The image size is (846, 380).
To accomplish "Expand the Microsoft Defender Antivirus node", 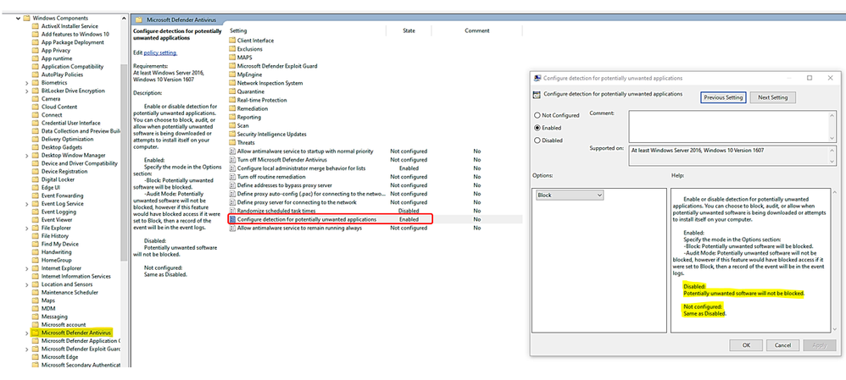I will point(27,333).
